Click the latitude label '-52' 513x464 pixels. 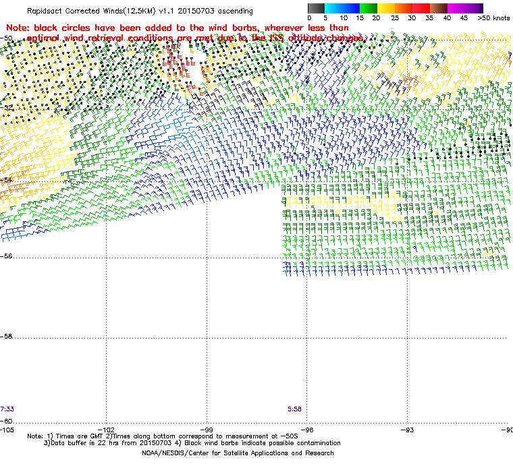pyautogui.click(x=7, y=108)
